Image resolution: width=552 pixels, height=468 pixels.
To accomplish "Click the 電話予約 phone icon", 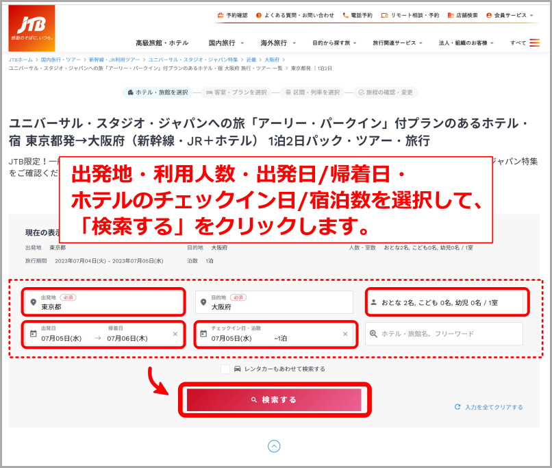I will [x=345, y=16].
